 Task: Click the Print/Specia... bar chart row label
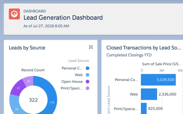pyautogui.click(x=126, y=109)
